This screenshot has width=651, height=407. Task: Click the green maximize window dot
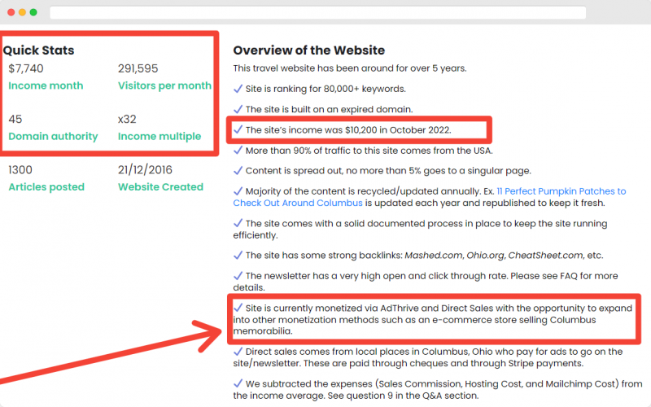pyautogui.click(x=33, y=12)
